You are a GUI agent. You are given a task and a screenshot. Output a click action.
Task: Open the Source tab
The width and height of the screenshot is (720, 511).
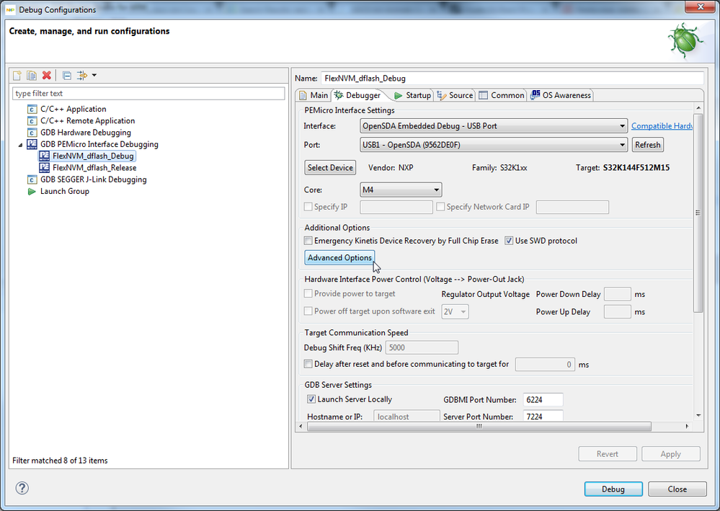pos(455,95)
